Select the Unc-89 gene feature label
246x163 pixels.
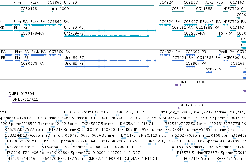(x=71, y=3)
